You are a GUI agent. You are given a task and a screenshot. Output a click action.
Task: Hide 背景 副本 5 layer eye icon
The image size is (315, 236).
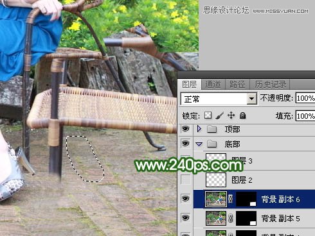(x=186, y=218)
